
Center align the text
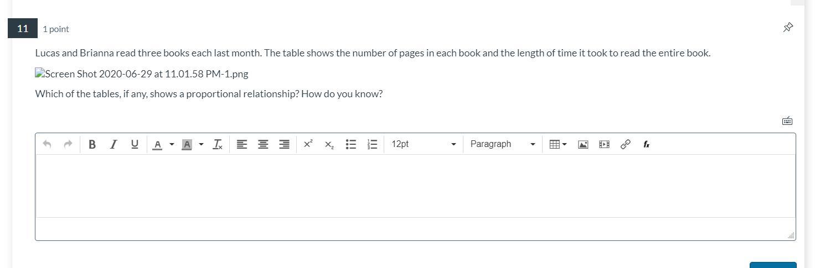click(x=263, y=144)
